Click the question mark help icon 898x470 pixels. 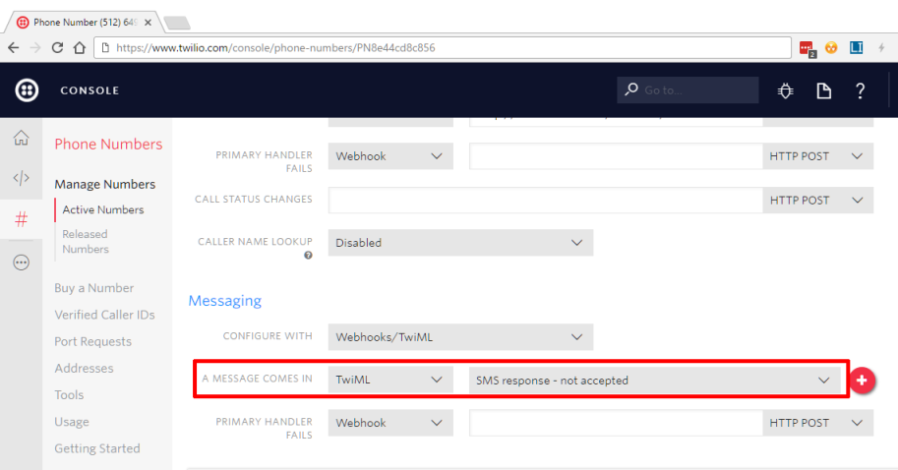861,90
